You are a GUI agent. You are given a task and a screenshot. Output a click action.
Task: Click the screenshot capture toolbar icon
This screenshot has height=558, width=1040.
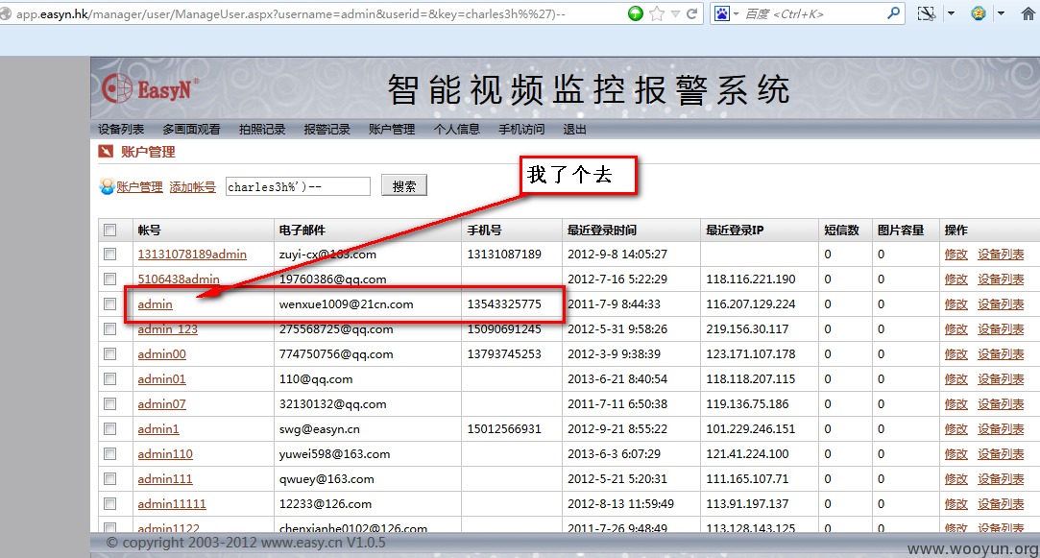(x=927, y=13)
